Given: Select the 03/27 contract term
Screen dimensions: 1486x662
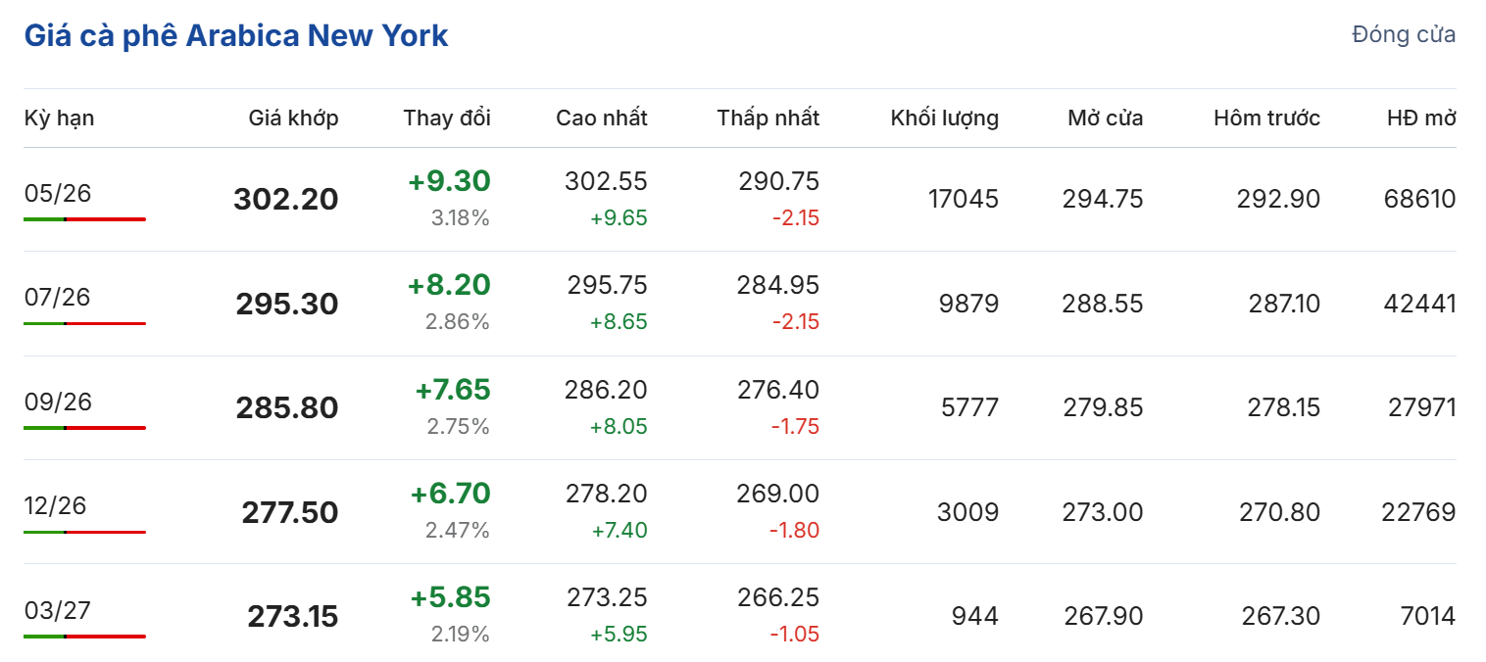Looking at the screenshot, I should point(58,610).
